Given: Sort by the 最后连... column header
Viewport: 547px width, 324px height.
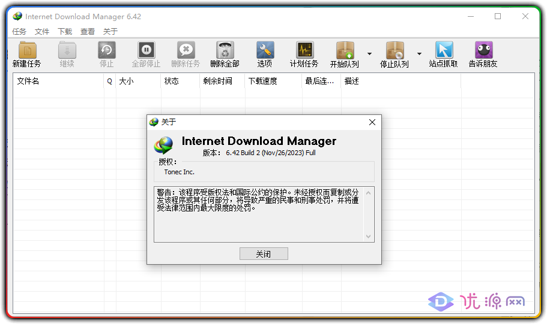Looking at the screenshot, I should coord(322,81).
